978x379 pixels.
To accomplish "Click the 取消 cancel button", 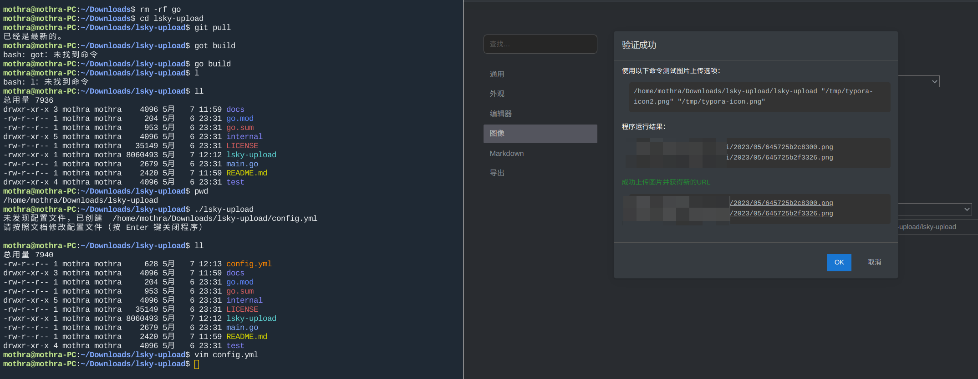I will (874, 262).
